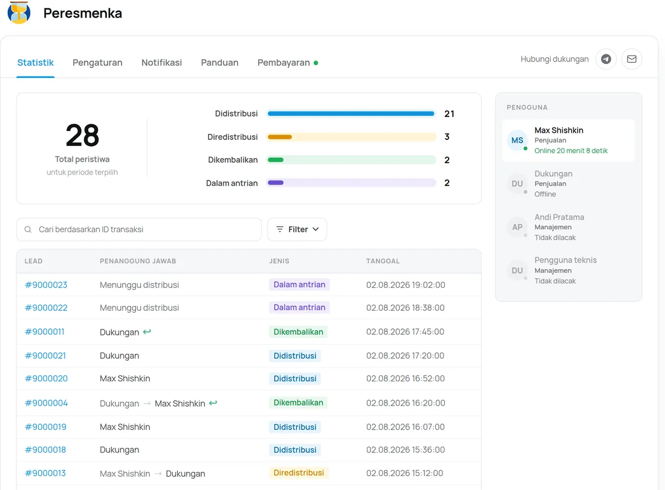Click JENIS column header
This screenshot has width=665, height=490.
(279, 261)
